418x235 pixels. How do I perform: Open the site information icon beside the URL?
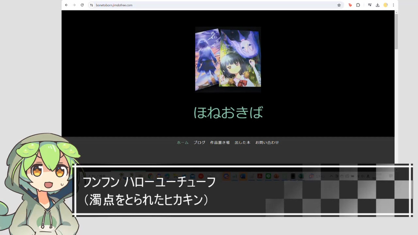(x=91, y=5)
